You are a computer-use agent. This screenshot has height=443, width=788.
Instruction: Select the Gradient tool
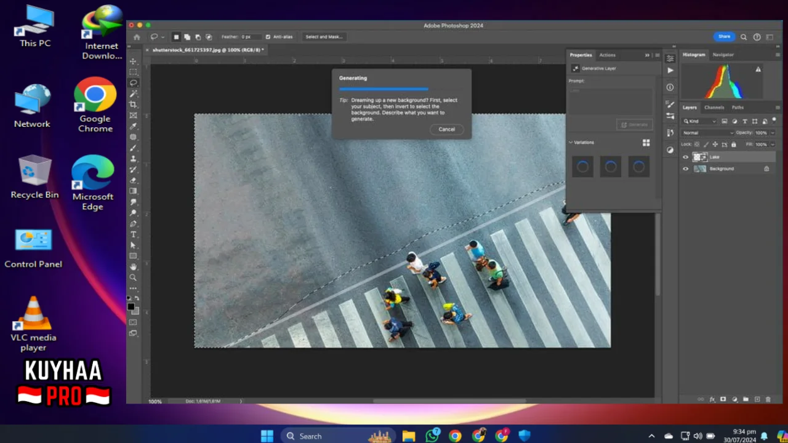pyautogui.click(x=133, y=191)
